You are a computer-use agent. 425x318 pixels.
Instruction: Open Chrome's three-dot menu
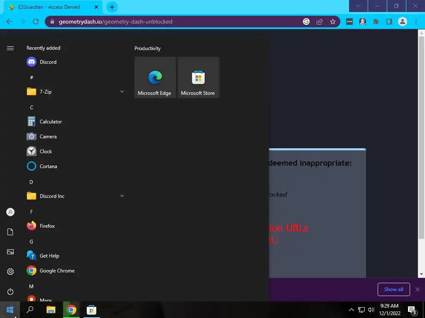click(x=416, y=22)
